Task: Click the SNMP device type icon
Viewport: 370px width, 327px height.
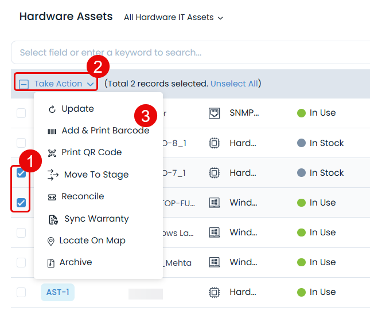Action: point(214,113)
